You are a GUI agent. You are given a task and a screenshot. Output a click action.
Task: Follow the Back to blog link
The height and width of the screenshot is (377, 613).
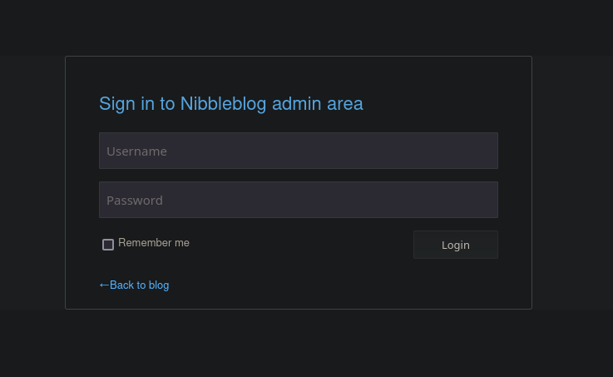(x=139, y=285)
